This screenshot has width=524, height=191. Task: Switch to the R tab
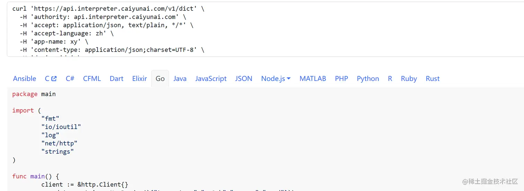coord(390,79)
